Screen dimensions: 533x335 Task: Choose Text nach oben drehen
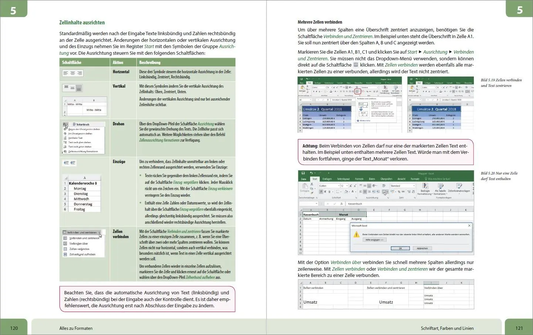[x=77, y=142]
